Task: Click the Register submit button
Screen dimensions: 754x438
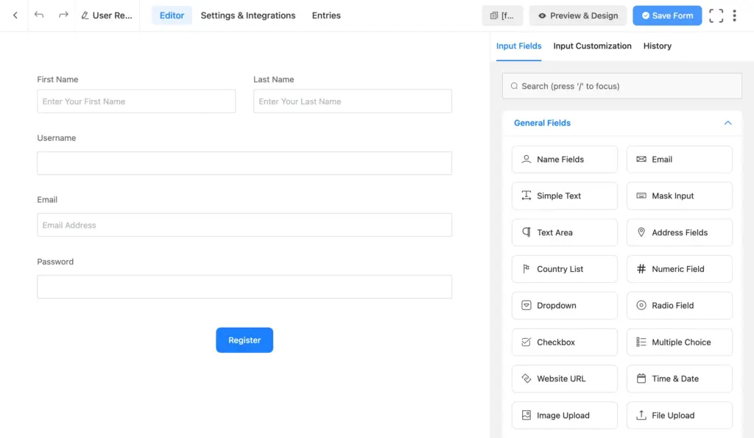Action: [244, 340]
